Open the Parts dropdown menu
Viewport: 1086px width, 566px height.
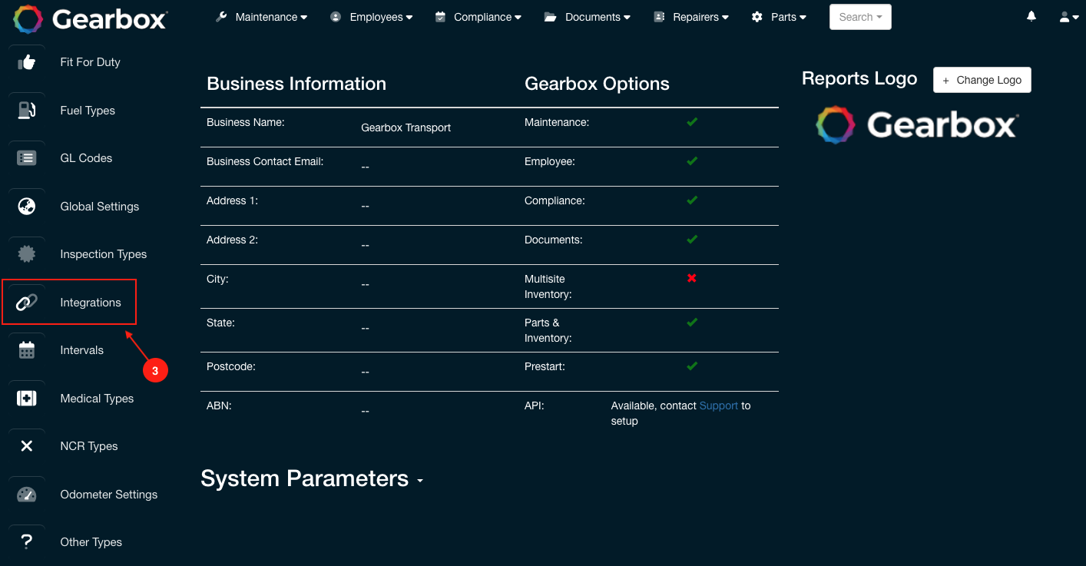(x=779, y=16)
